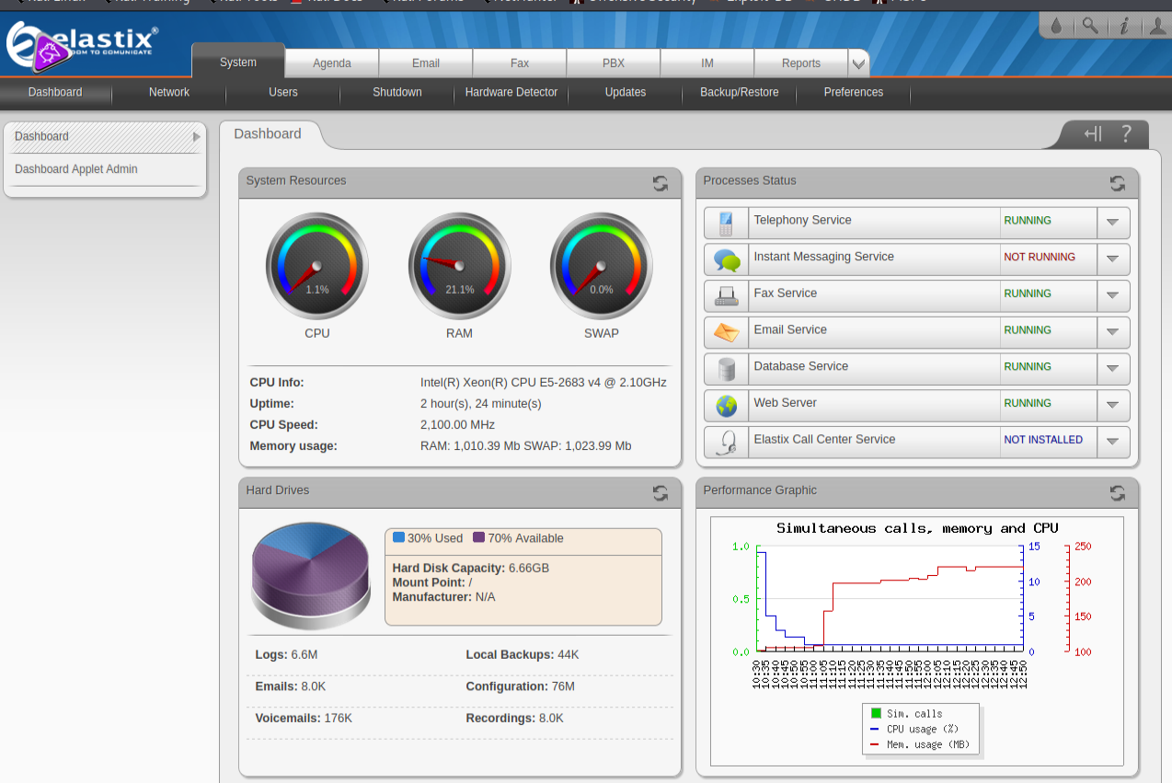Open Elastix Call Center Service dropdown
The image size is (1172, 783).
(x=1112, y=442)
